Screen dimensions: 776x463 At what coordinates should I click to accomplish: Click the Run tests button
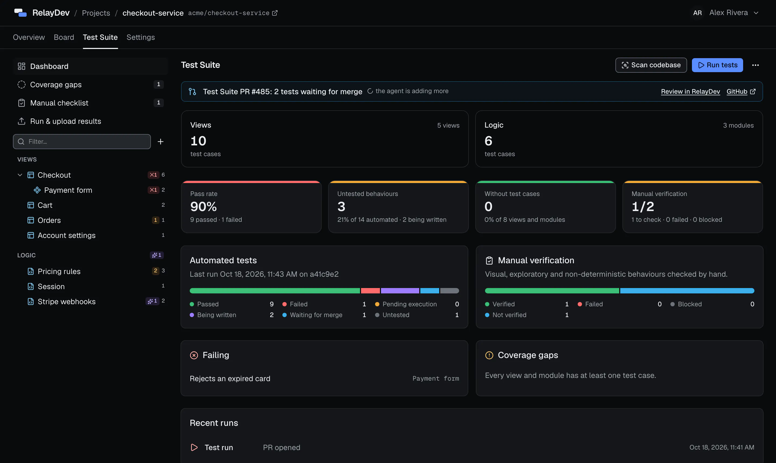tap(717, 65)
